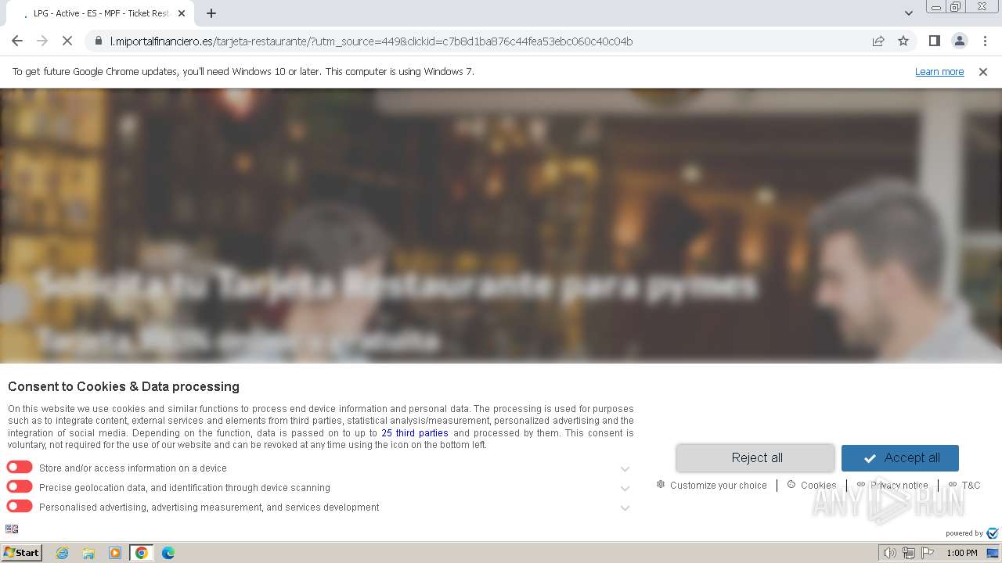
Task: Open Chrome side panel
Action: 934,41
